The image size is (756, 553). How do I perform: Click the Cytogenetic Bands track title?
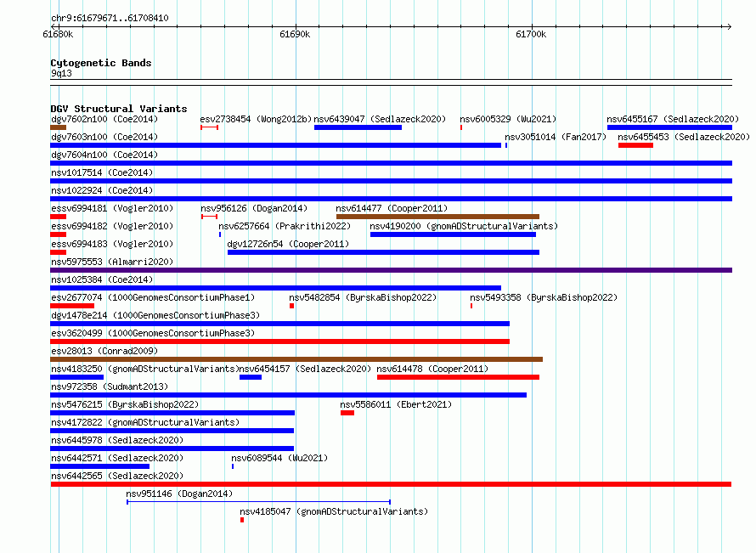101,63
